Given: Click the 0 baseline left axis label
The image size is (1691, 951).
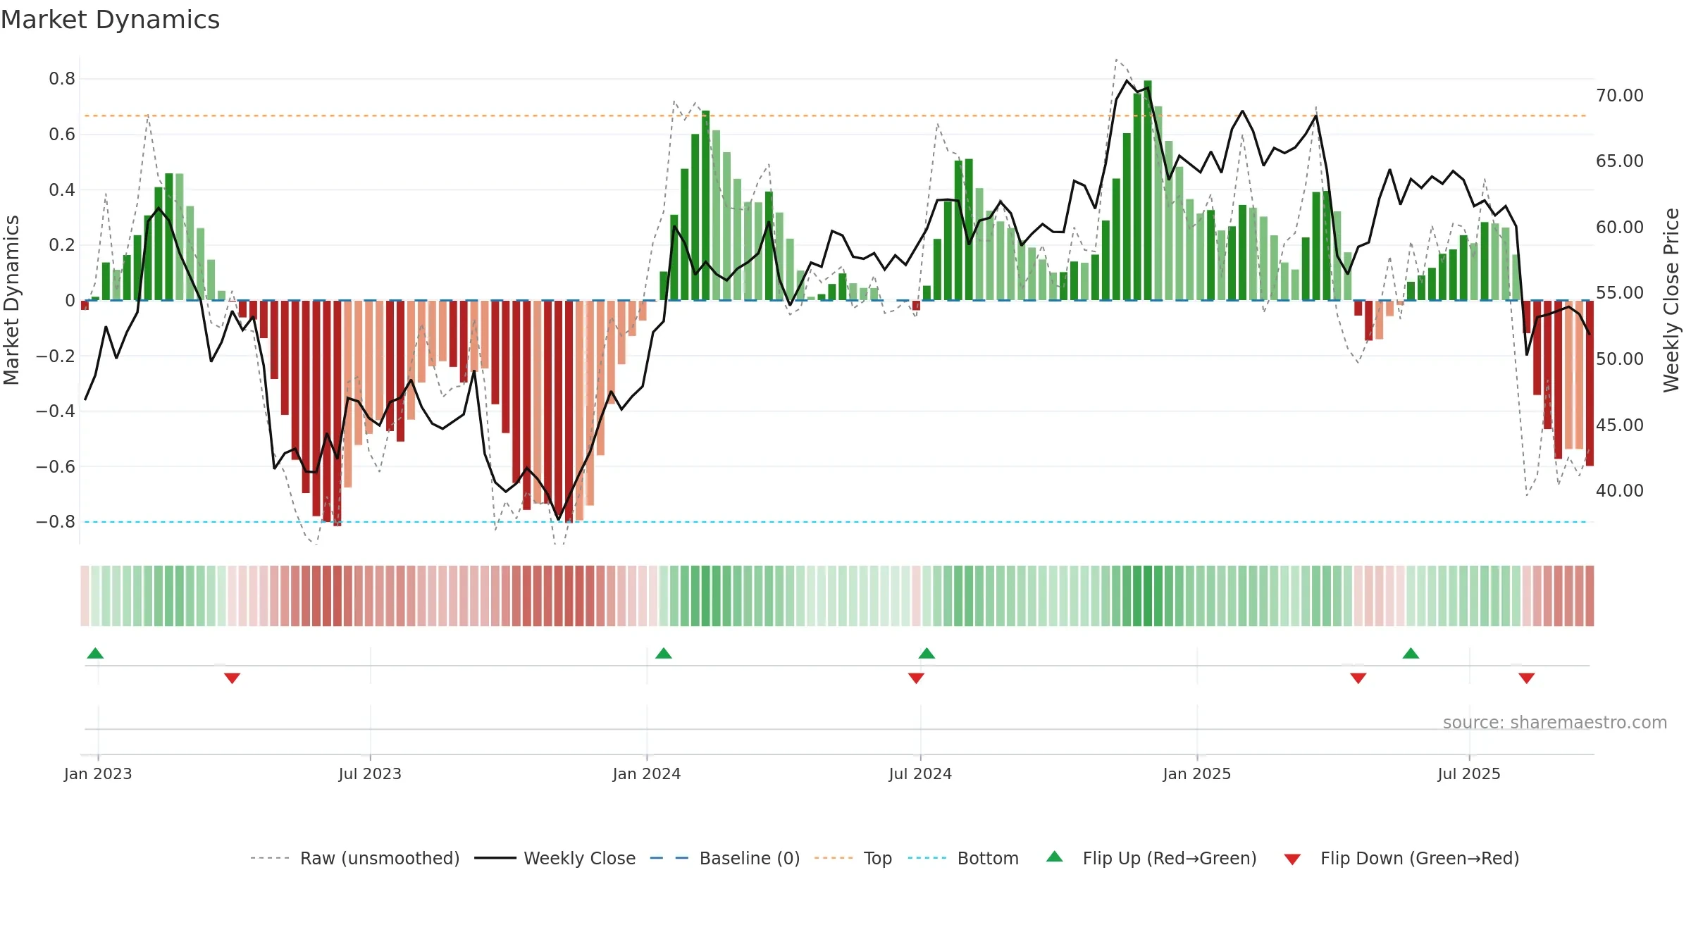Looking at the screenshot, I should (x=70, y=301).
